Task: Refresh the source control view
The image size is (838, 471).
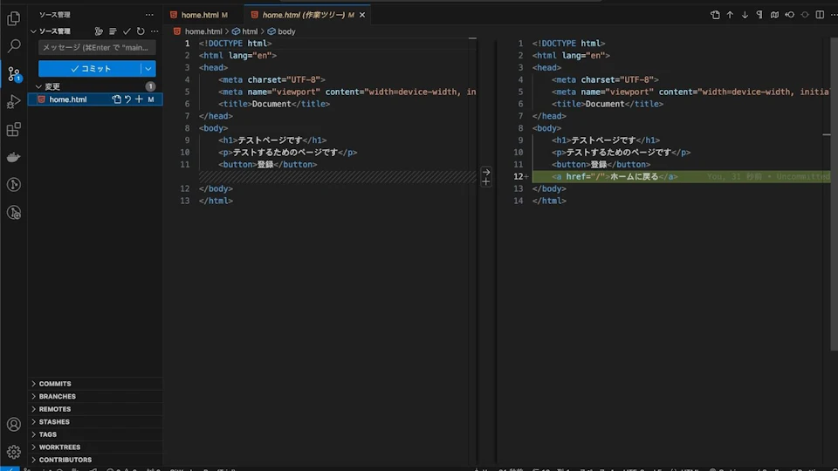Action: (x=141, y=31)
